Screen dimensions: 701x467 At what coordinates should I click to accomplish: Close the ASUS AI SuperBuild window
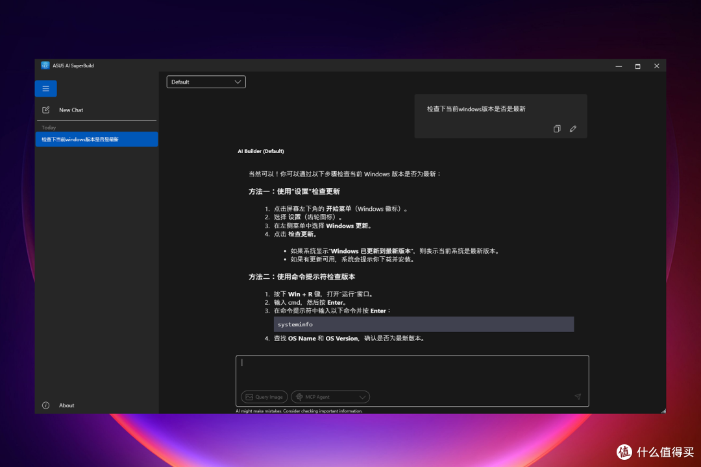click(x=656, y=66)
